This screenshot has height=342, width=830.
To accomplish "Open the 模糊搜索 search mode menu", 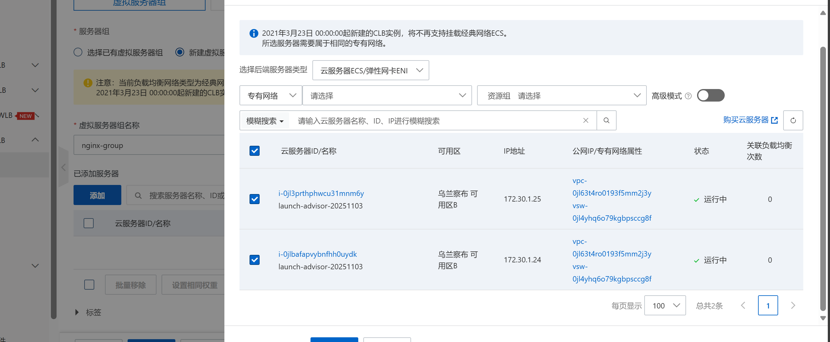I will [265, 121].
